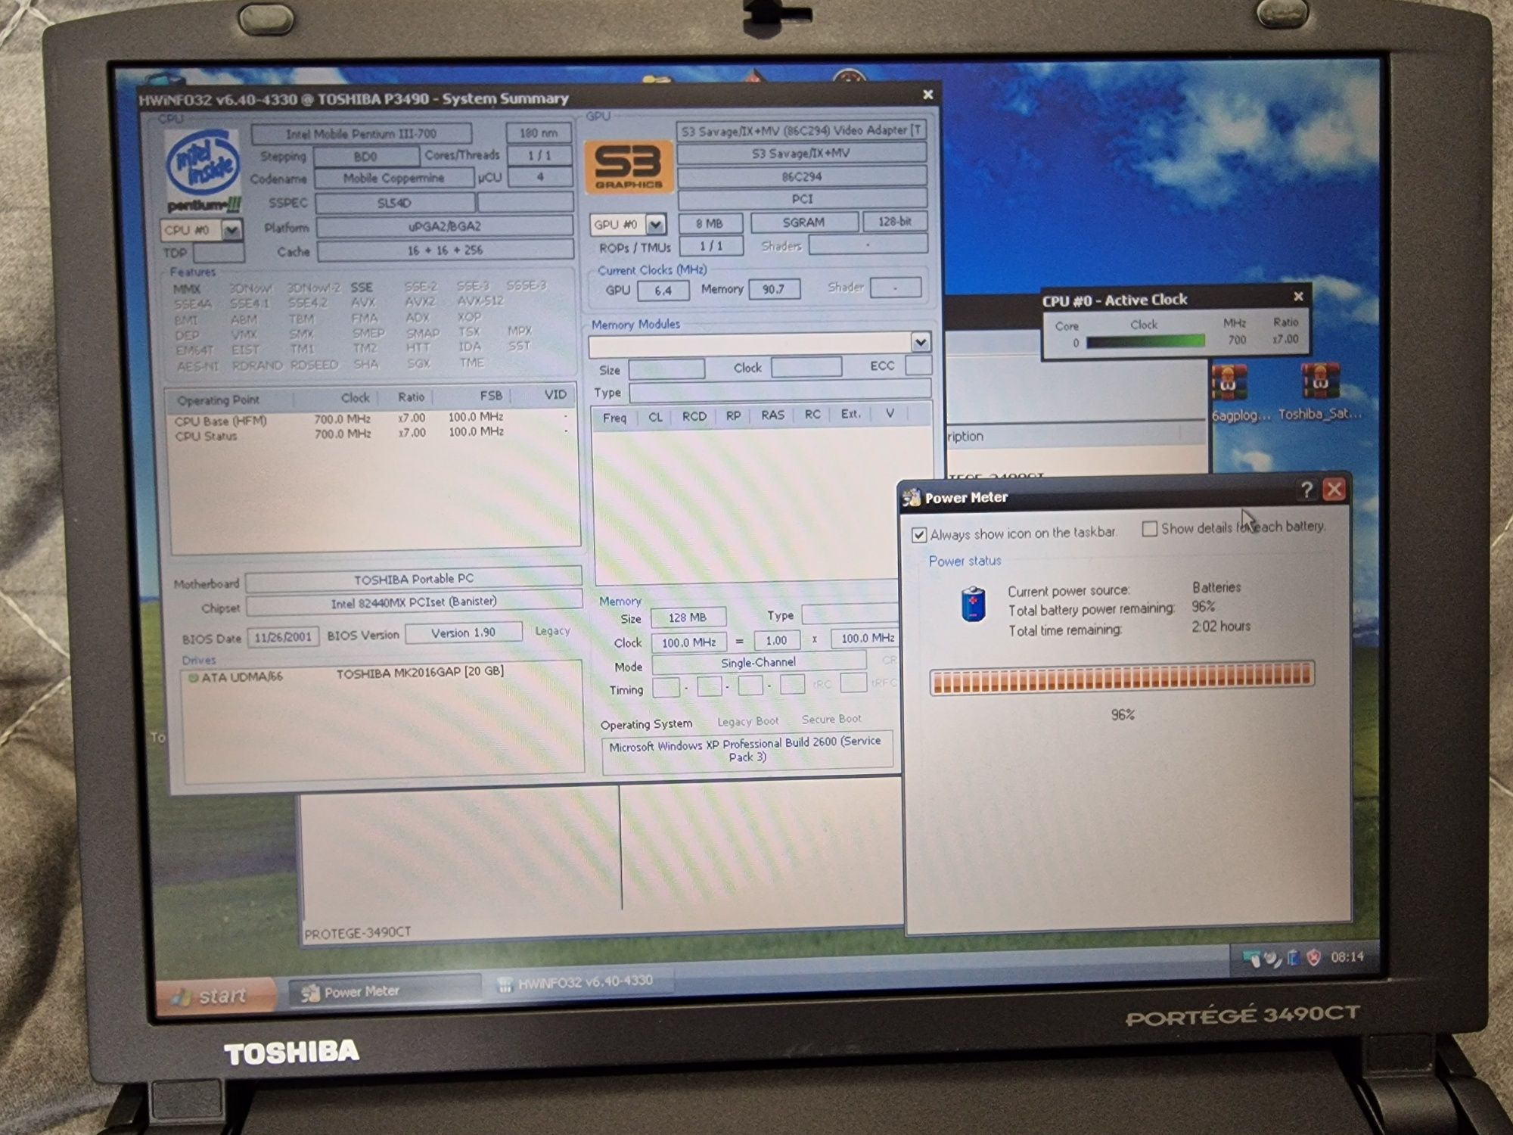The height and width of the screenshot is (1135, 1513).
Task: Click the Memory Mode field Single-Channel
Action: pos(758,663)
